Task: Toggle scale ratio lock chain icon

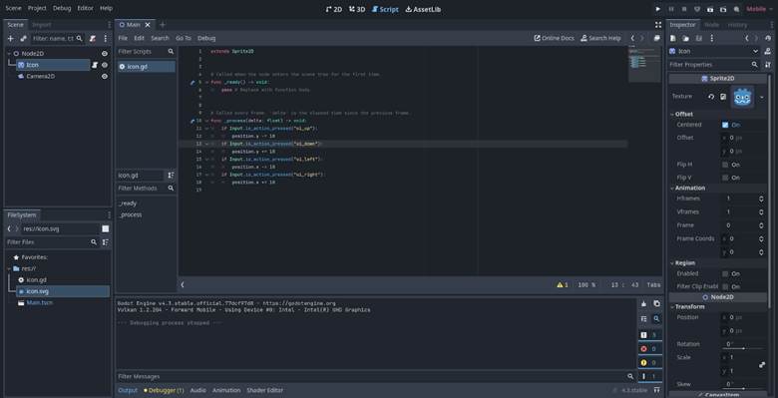Action: click(x=762, y=365)
